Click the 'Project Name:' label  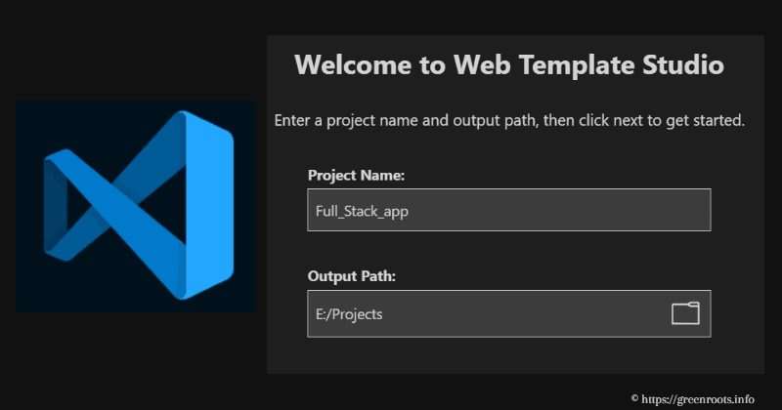click(x=356, y=176)
